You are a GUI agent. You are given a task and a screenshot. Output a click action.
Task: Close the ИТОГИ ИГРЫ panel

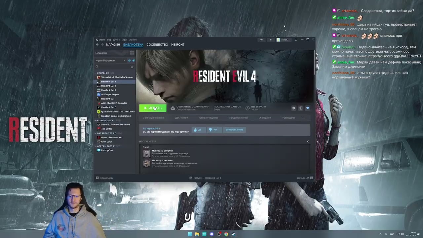308,141
